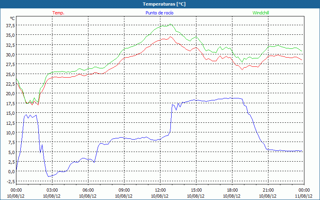Screen dimensions: 320x200
Task: Click the 15,0 y-axis value
Action: tap(11, 113)
